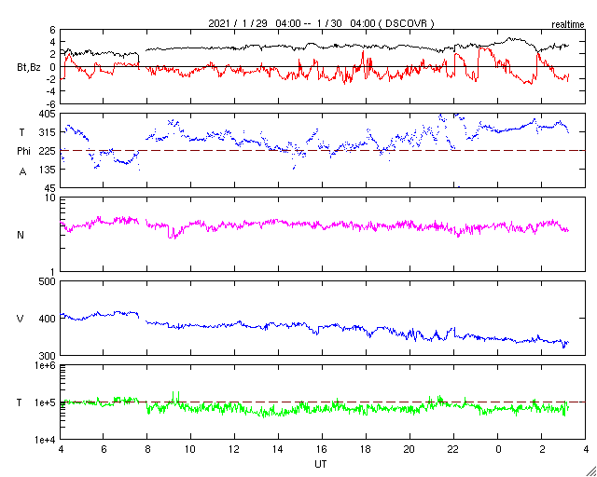
Task: Click the 1 at bottom of N density axis
Action: (53, 272)
